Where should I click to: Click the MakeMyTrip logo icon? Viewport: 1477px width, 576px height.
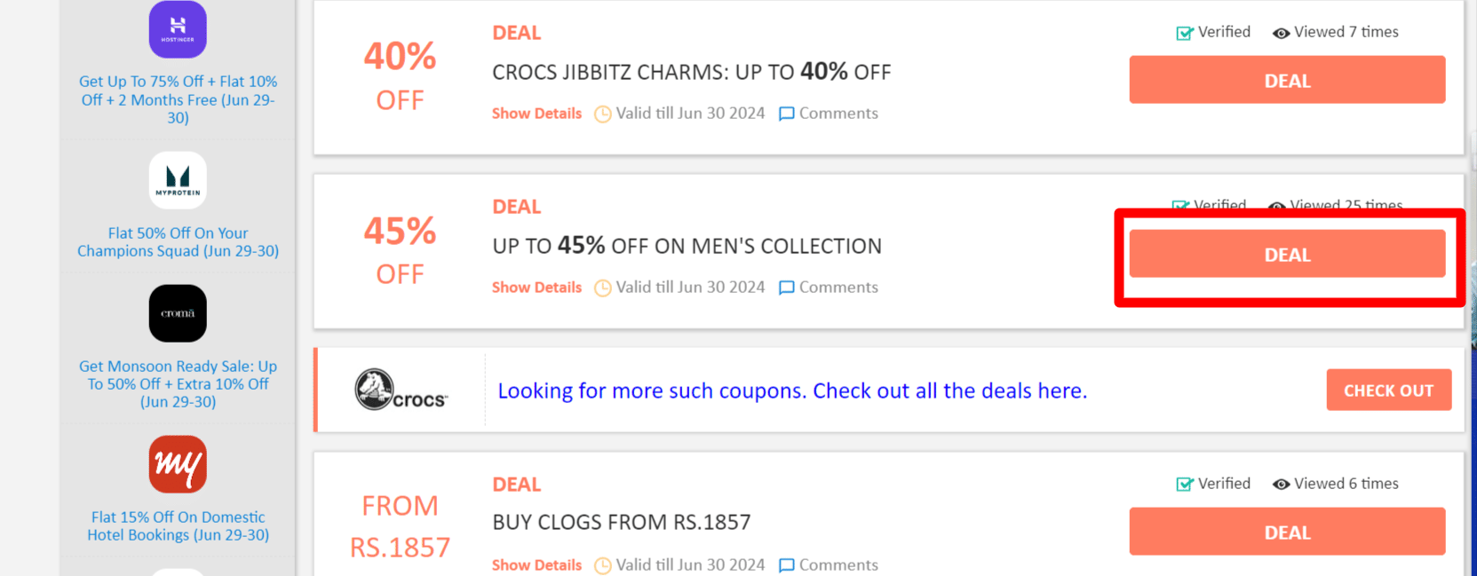pos(178,464)
